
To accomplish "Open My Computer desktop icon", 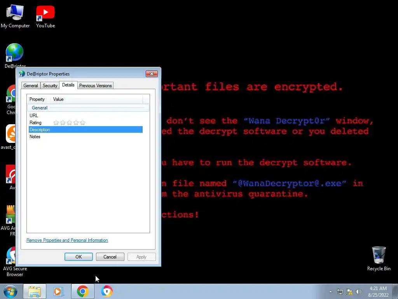I will 15,16.
